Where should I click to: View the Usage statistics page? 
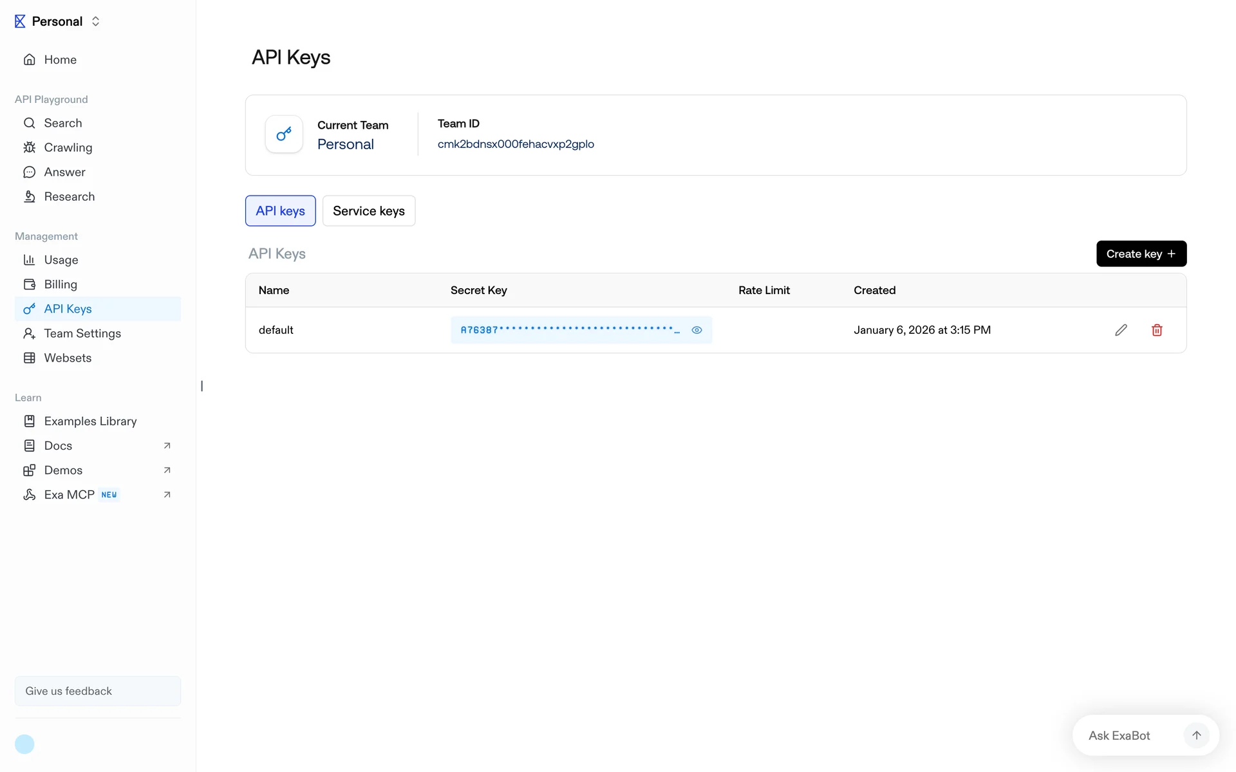tap(61, 260)
